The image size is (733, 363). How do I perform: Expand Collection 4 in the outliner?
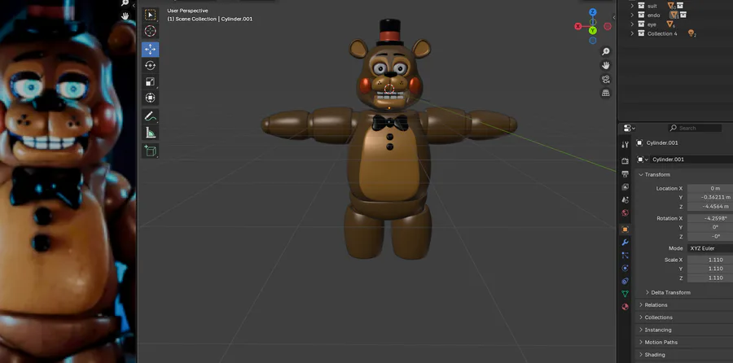[632, 33]
